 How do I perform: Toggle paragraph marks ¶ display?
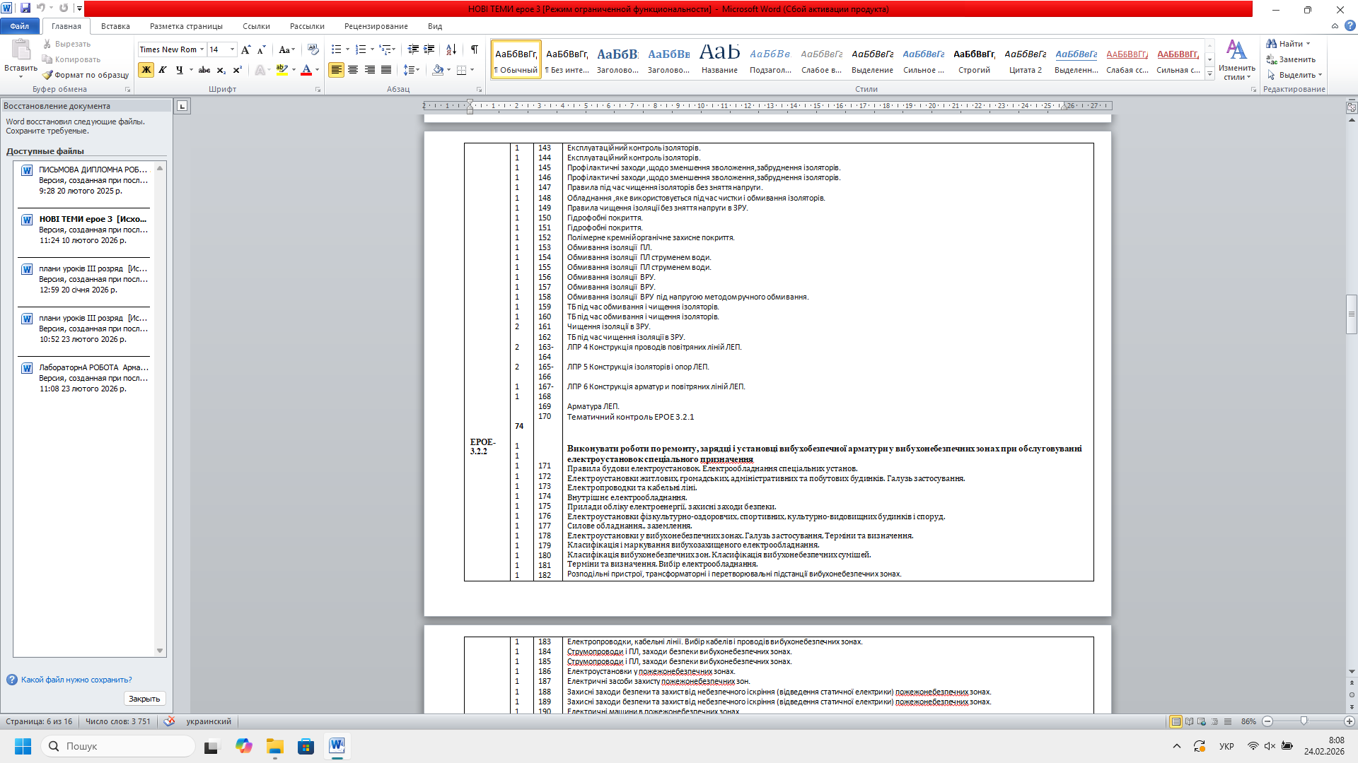[474, 49]
